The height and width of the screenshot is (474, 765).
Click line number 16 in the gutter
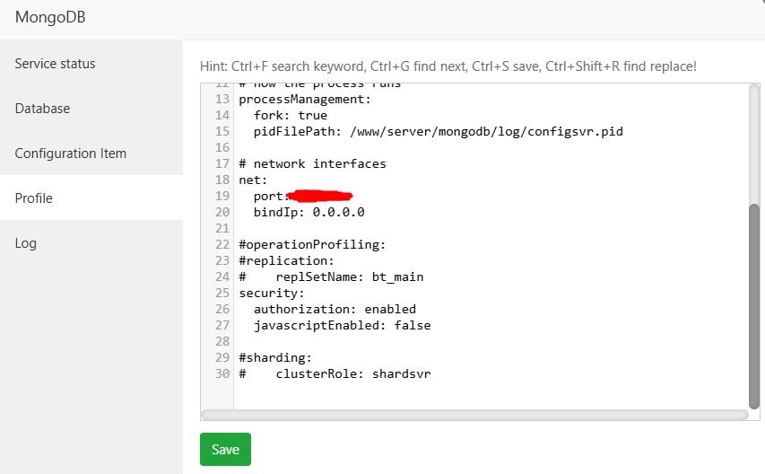coord(222,147)
